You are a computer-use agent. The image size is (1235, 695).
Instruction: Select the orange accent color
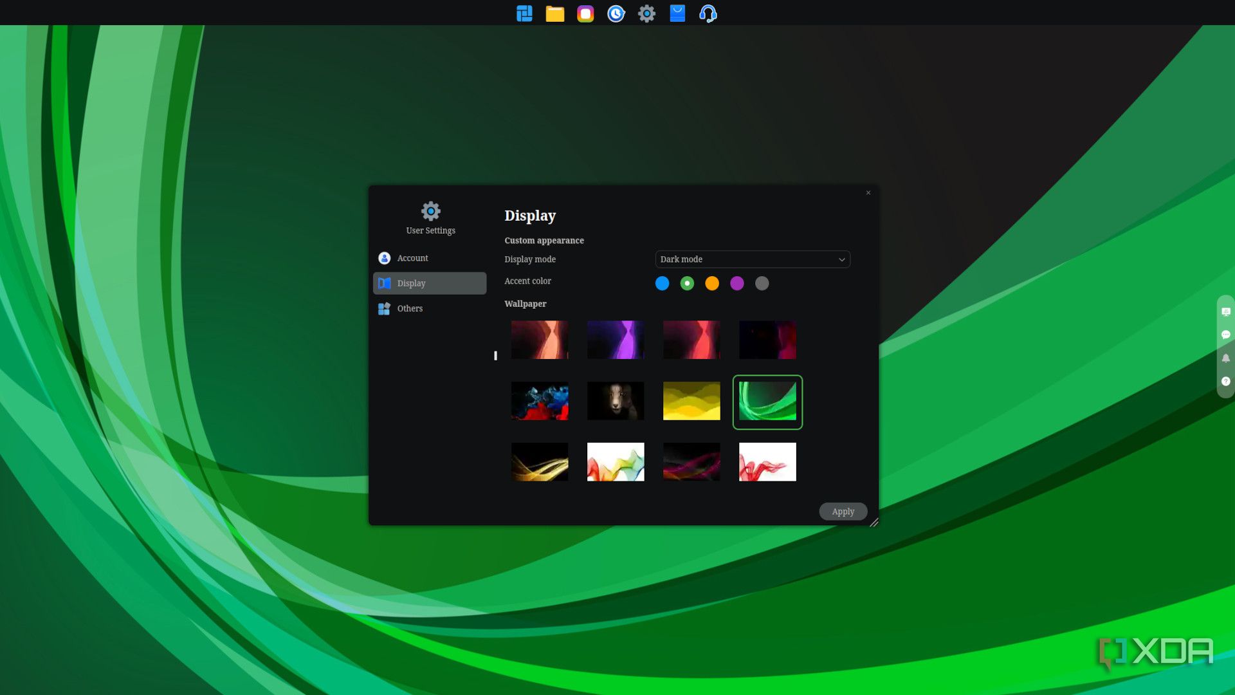click(712, 283)
